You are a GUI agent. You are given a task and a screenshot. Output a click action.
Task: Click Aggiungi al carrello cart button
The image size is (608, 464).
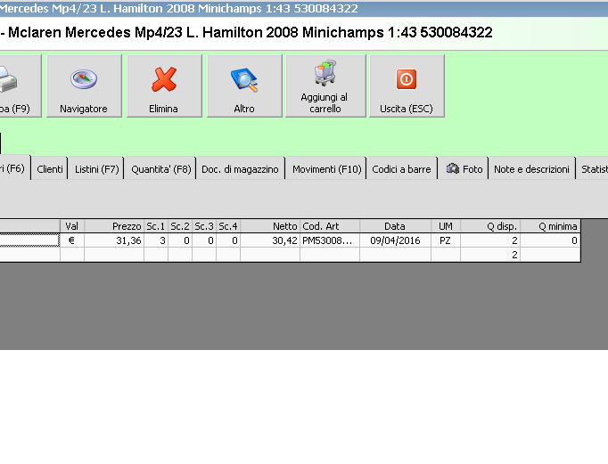[325, 86]
